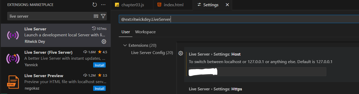
Task: Open the extension filter funnel menu
Action: click(x=103, y=16)
